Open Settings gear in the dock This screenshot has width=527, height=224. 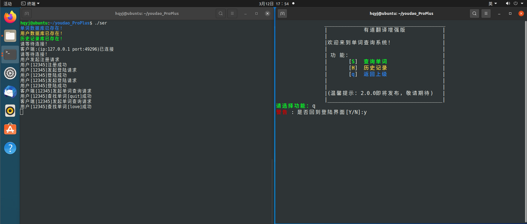(10, 73)
